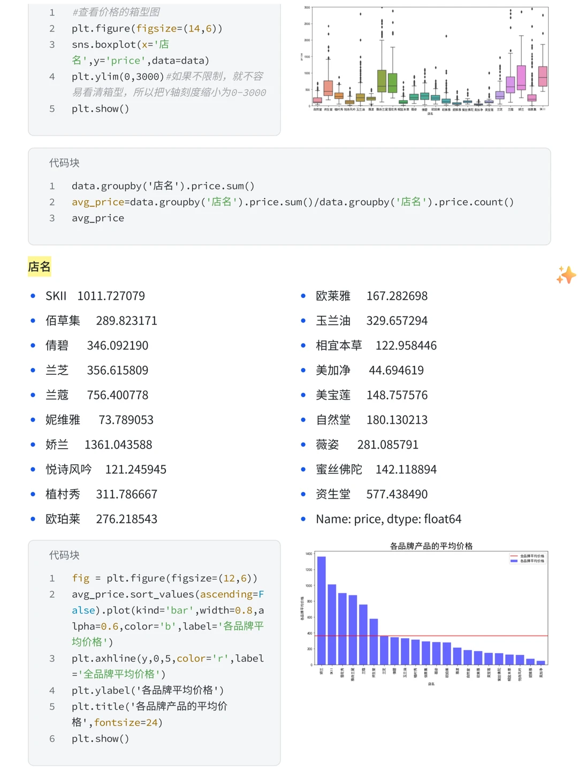Image resolution: width=578 pixels, height=771 pixels.
Task: Click the plt.show() line in top code block
Action: [x=101, y=109]
